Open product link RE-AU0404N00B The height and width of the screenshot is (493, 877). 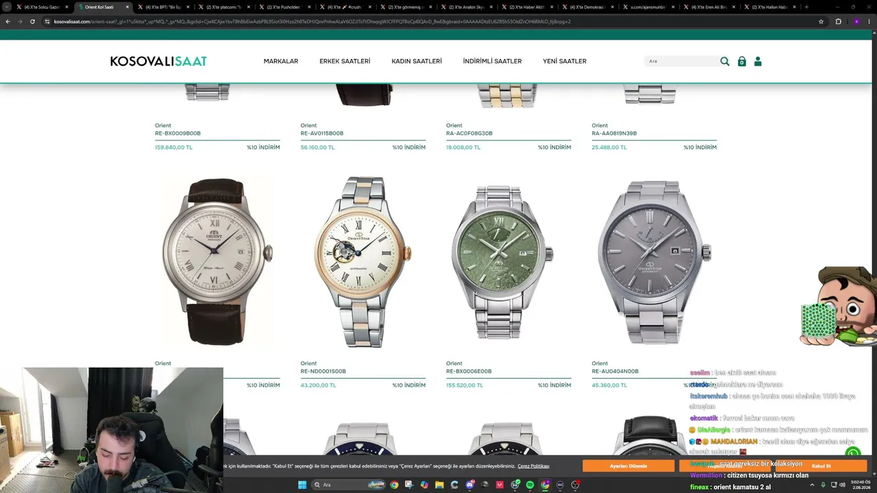pyautogui.click(x=615, y=371)
